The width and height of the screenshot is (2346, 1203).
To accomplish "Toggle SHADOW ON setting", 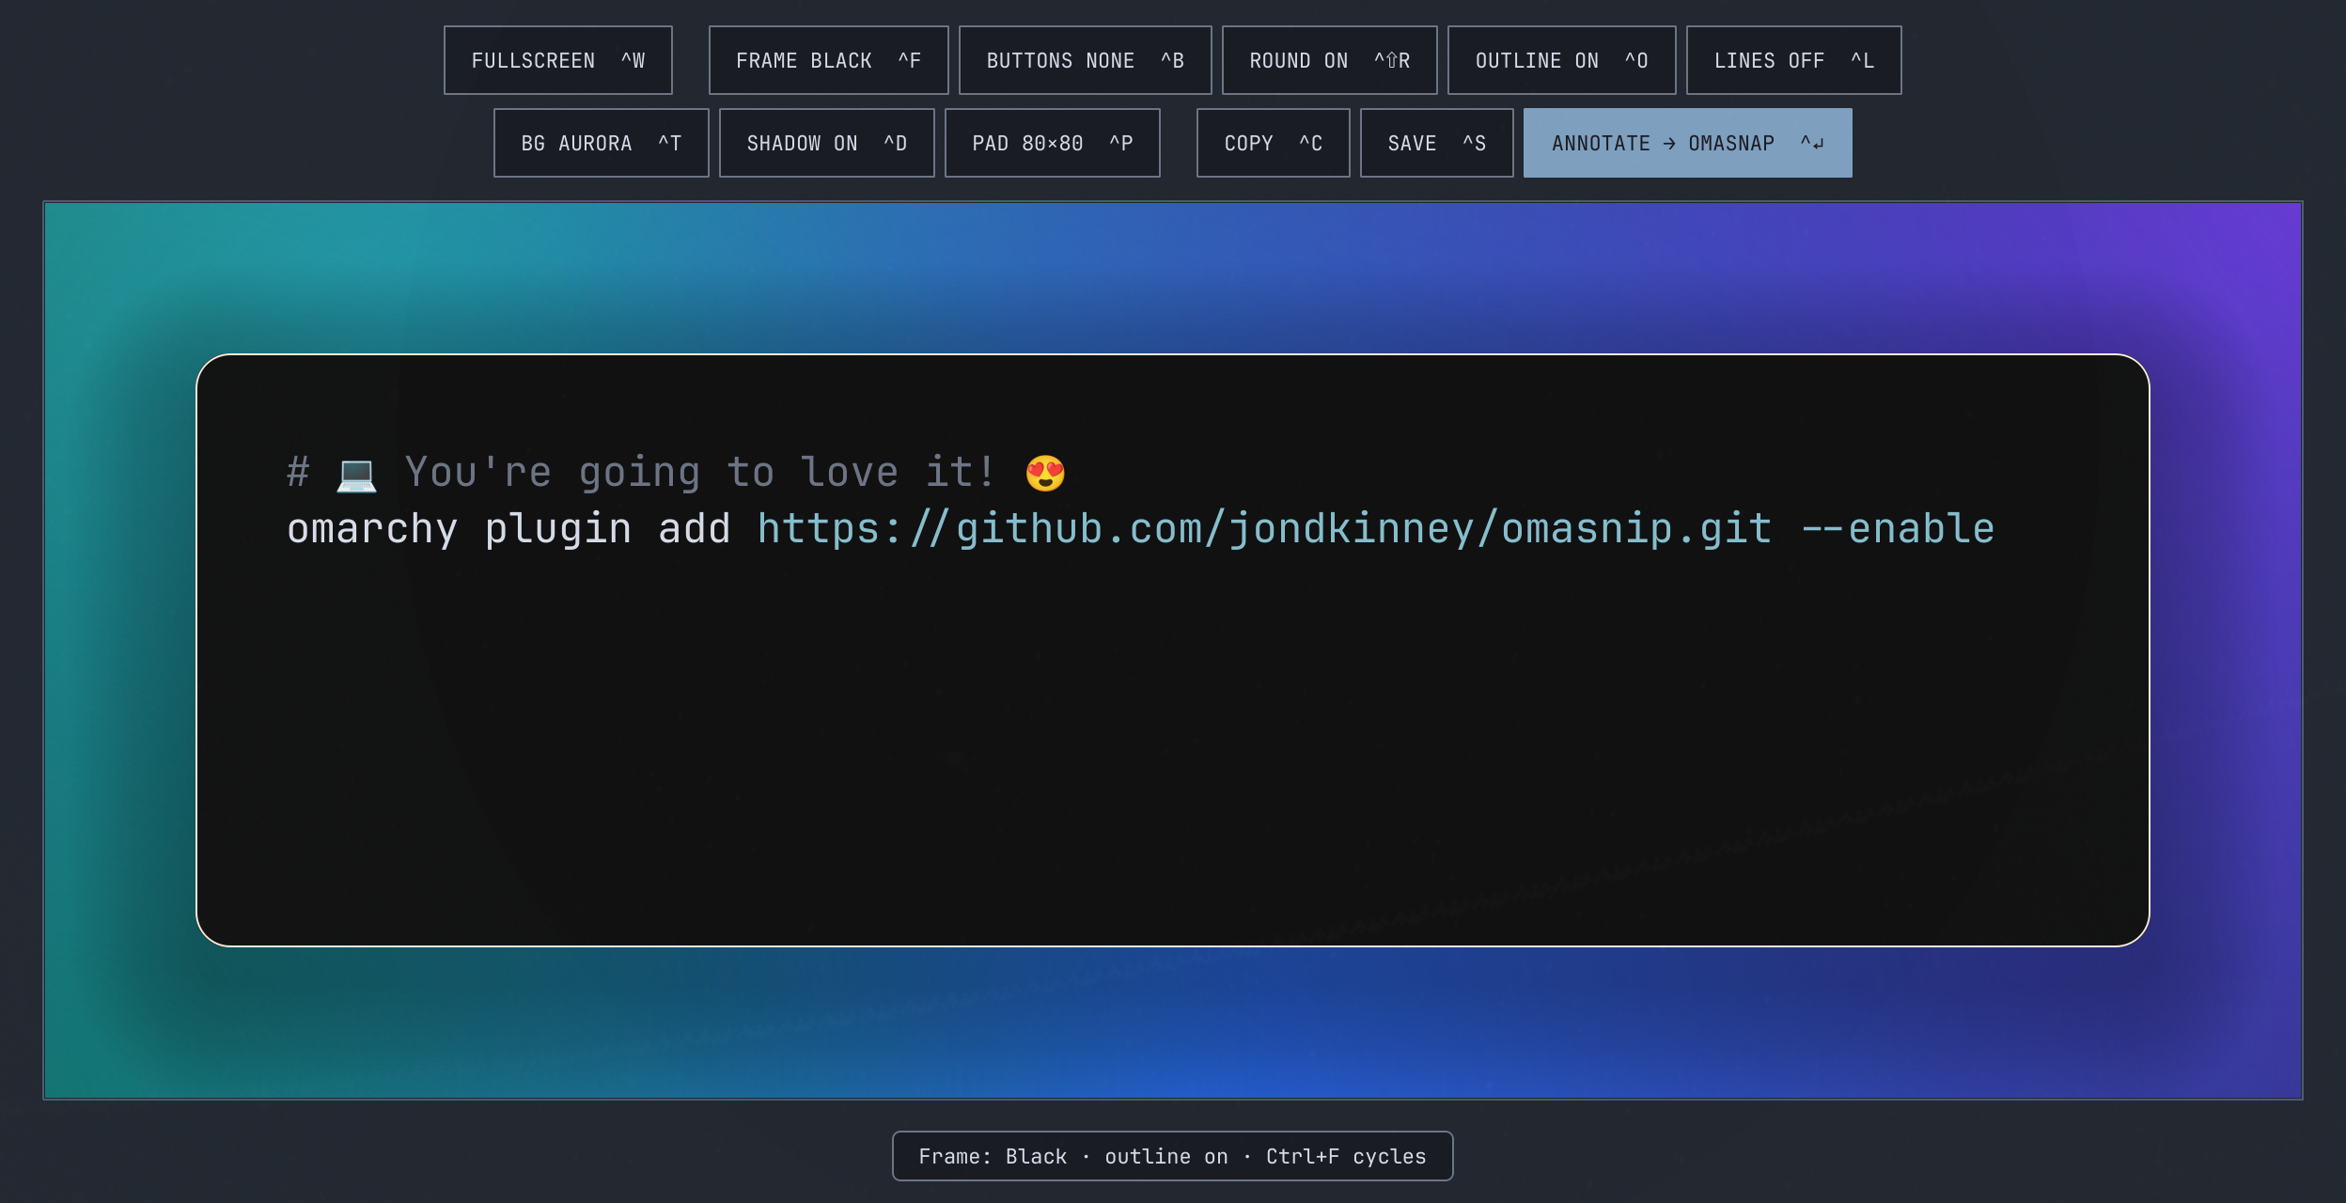I will pyautogui.click(x=827, y=143).
